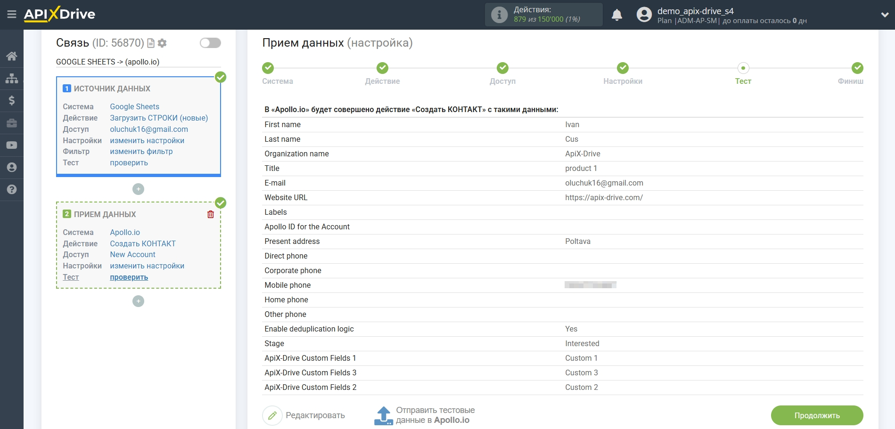Click the Продолжить button
This screenshot has width=895, height=429.
(817, 415)
